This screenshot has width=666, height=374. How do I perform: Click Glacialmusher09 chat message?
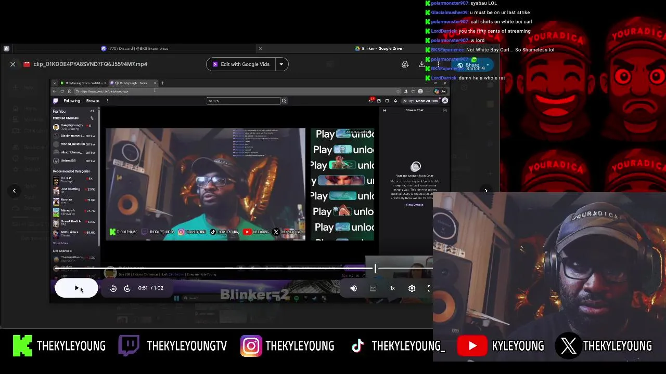(x=477, y=12)
